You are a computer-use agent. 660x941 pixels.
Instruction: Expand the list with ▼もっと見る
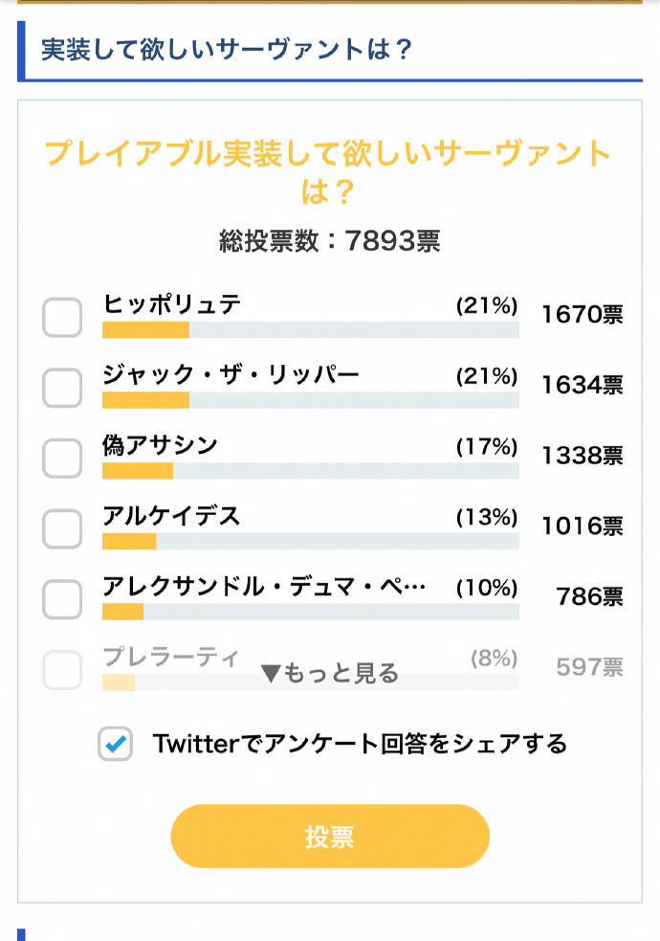pos(329,674)
